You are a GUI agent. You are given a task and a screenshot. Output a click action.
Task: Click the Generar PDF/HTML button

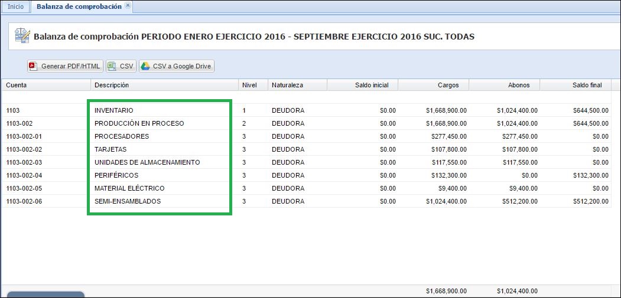click(66, 66)
